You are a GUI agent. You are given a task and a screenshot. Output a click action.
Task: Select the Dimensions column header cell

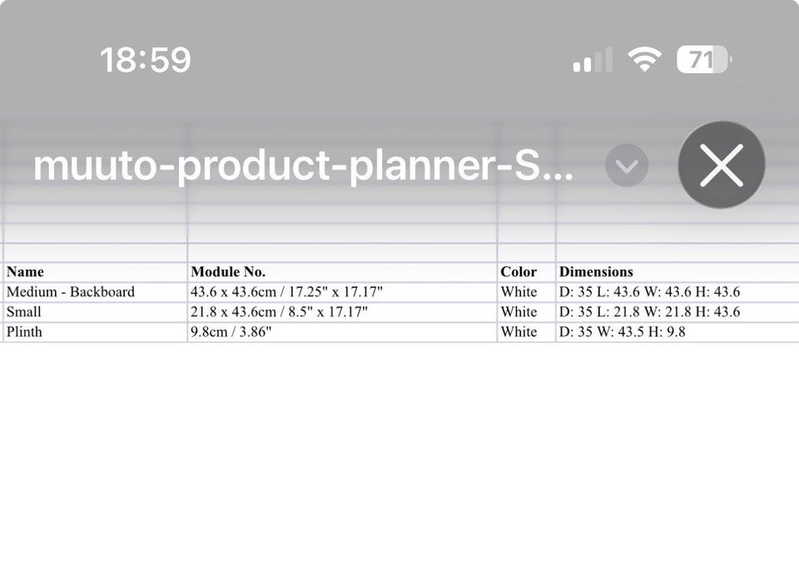[596, 272]
